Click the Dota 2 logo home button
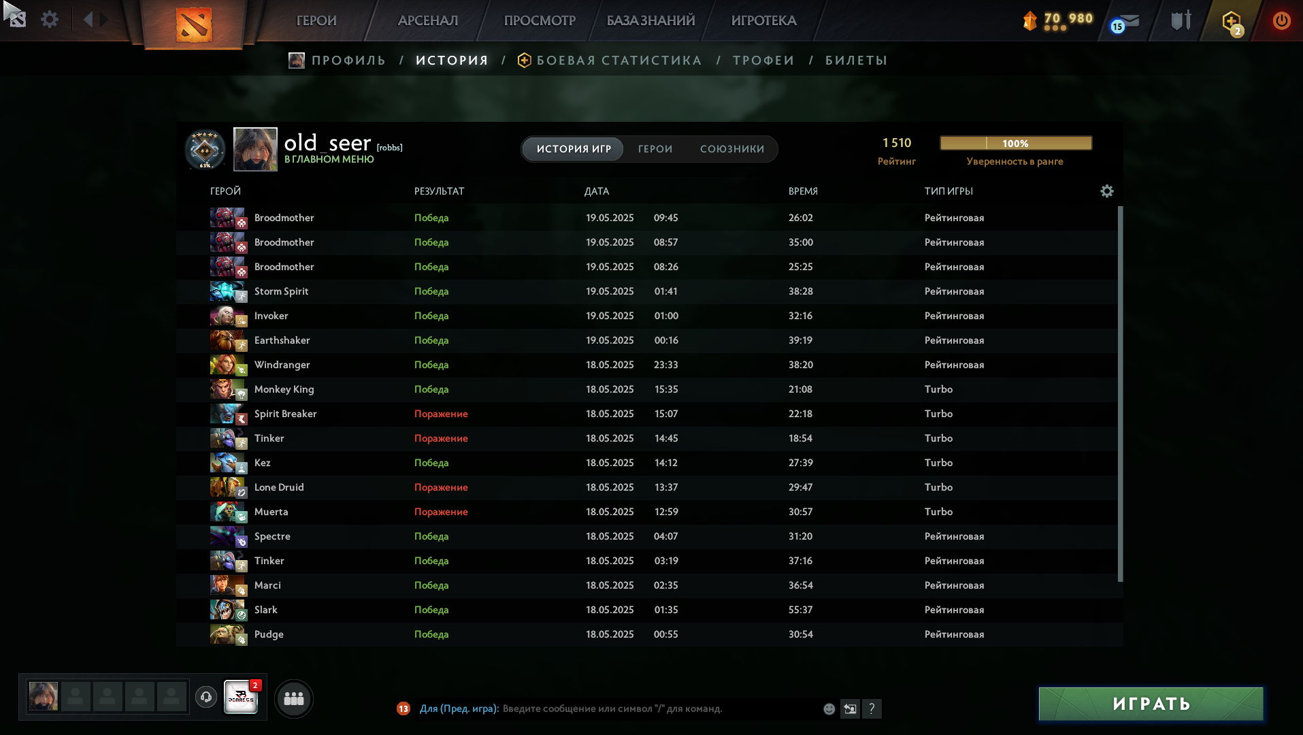 (x=194, y=24)
